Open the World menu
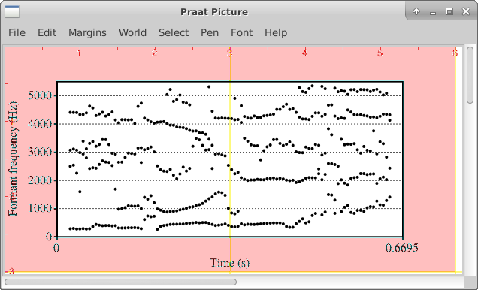Image resolution: width=478 pixels, height=290 pixels. [132, 32]
